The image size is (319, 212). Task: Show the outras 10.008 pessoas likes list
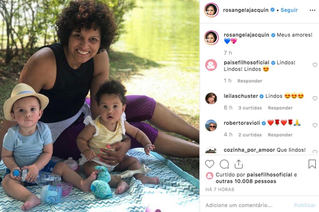246,182
